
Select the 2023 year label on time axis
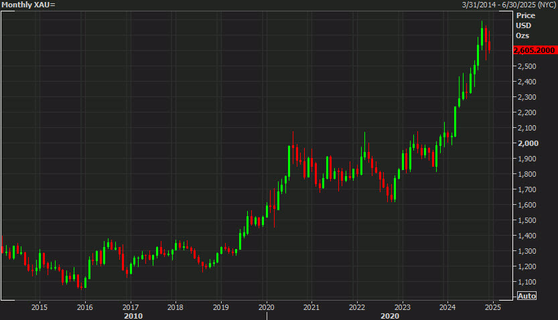(x=403, y=307)
